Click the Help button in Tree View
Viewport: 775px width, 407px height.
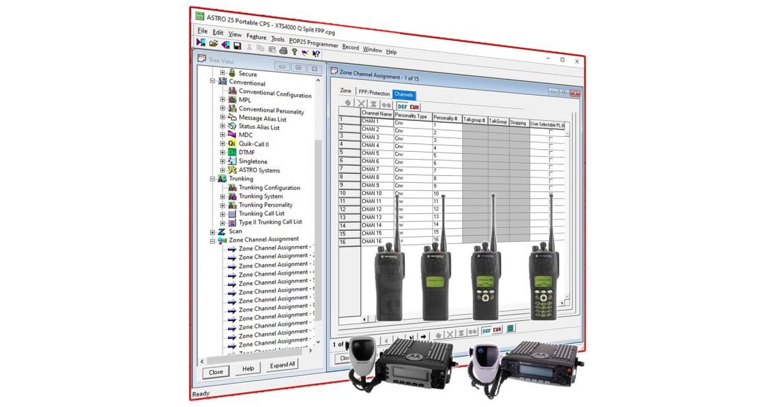[248, 369]
